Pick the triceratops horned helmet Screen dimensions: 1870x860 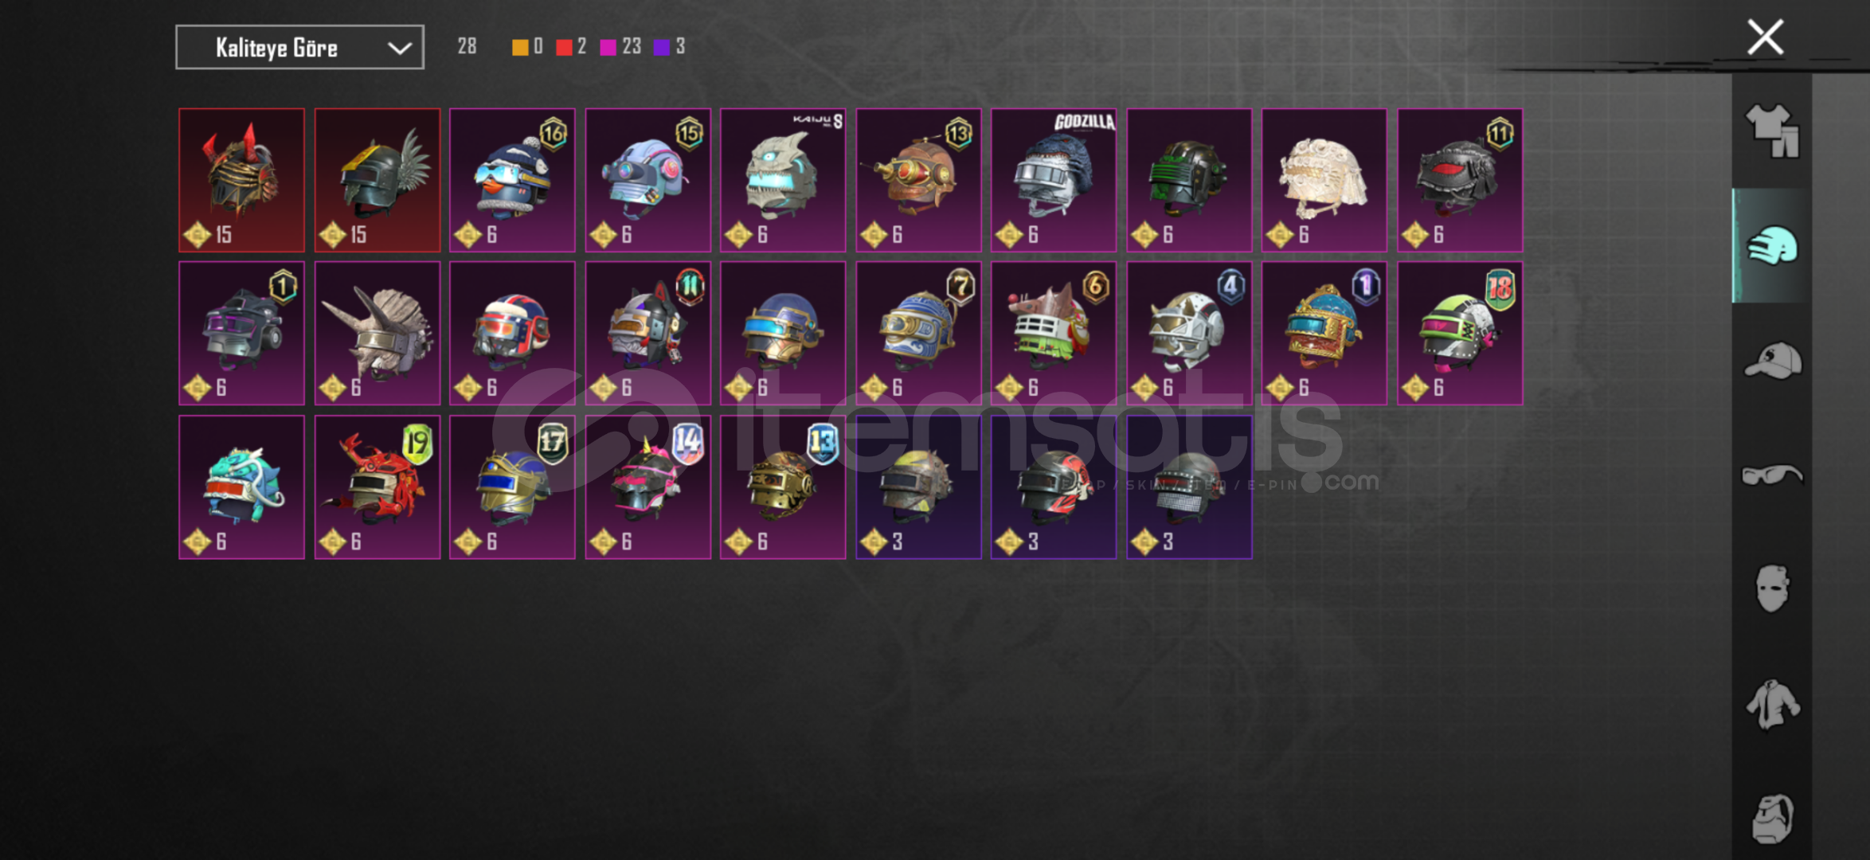[377, 333]
